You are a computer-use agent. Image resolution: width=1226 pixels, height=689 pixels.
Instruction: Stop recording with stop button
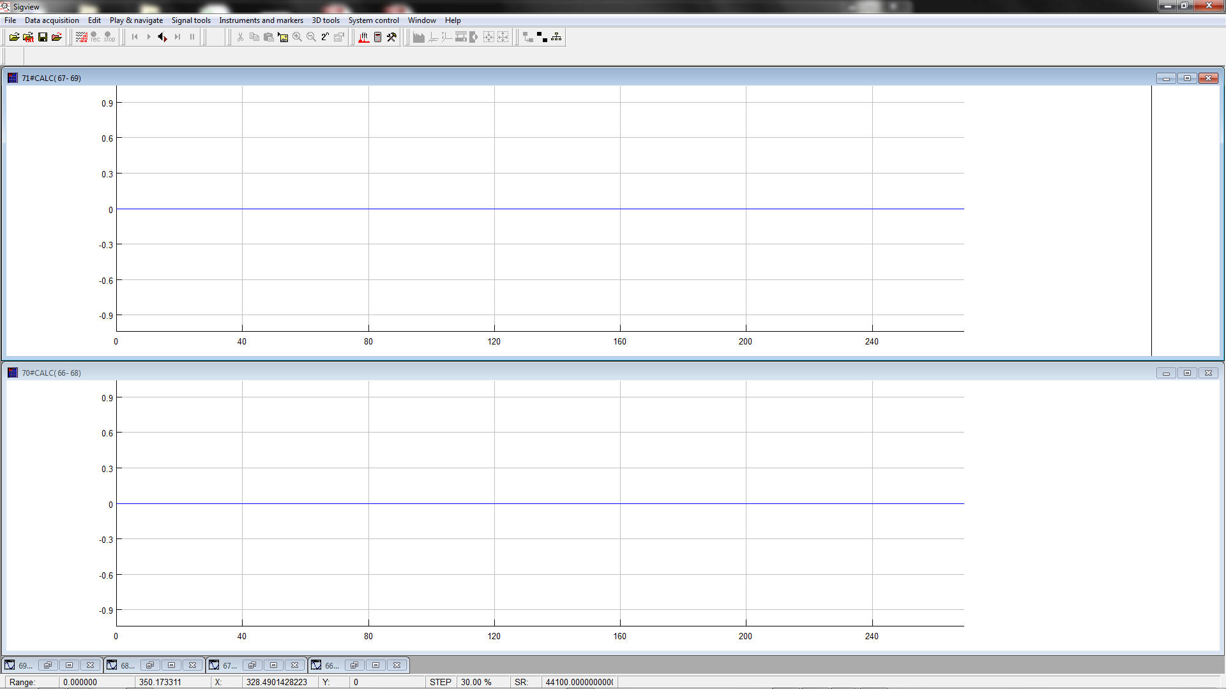109,37
